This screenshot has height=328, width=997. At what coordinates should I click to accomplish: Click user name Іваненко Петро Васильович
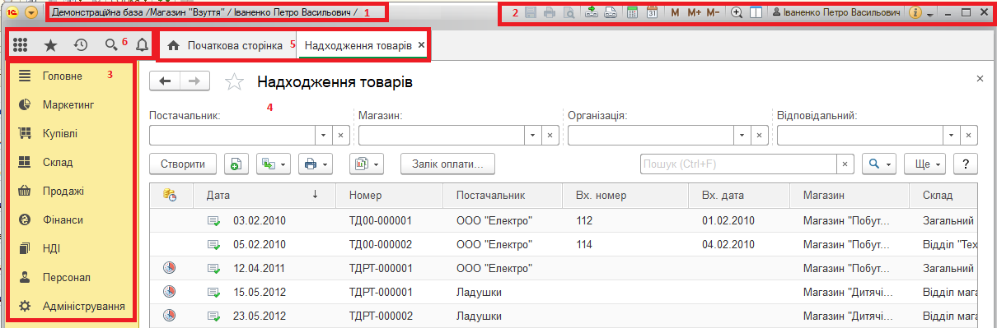point(836,13)
